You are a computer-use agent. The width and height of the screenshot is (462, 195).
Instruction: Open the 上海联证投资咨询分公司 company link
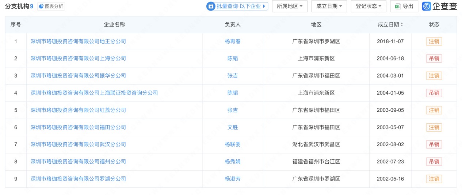(94, 93)
